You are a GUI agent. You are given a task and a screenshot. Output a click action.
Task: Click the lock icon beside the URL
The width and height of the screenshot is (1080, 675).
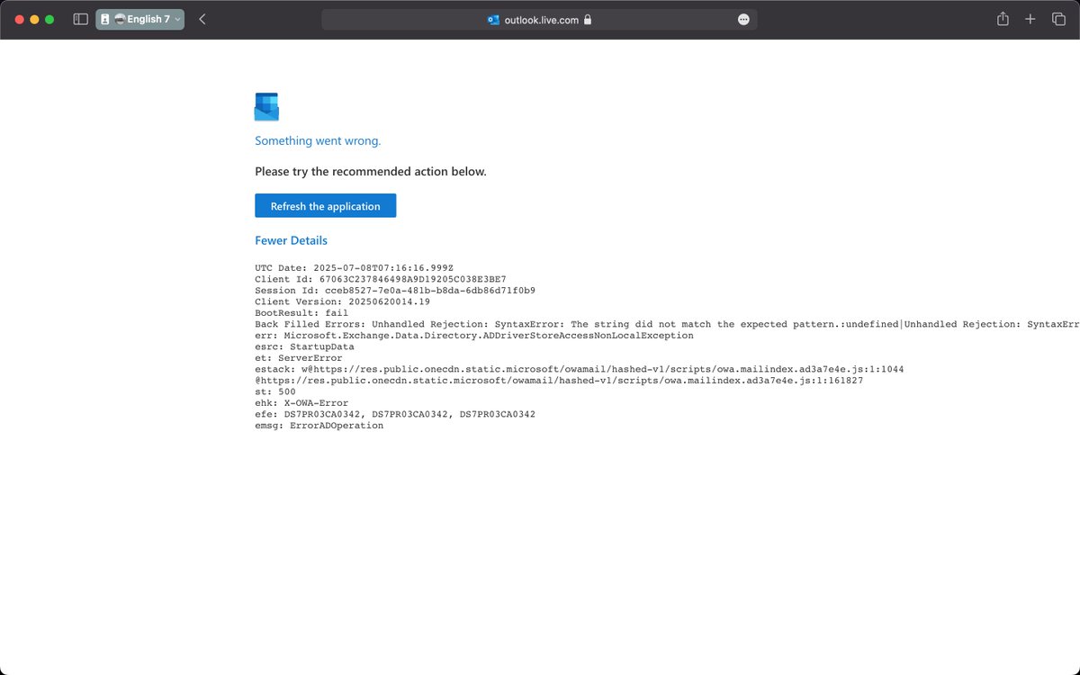(588, 19)
